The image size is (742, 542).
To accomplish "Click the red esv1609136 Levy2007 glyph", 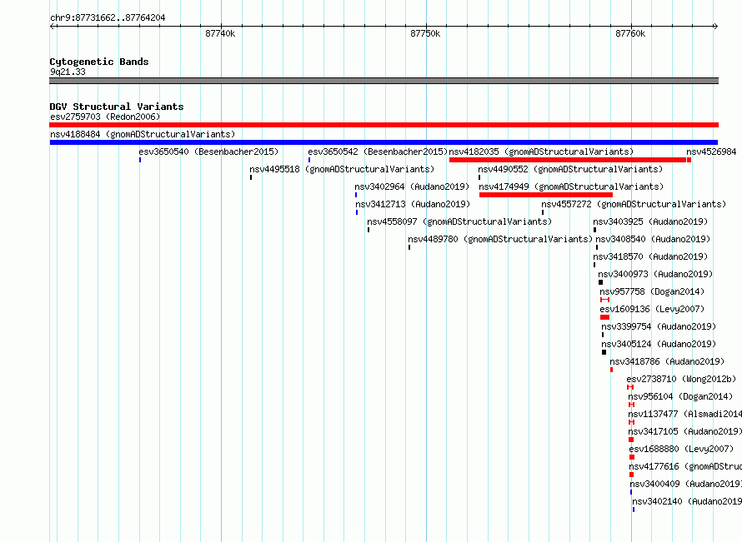I will (x=604, y=317).
